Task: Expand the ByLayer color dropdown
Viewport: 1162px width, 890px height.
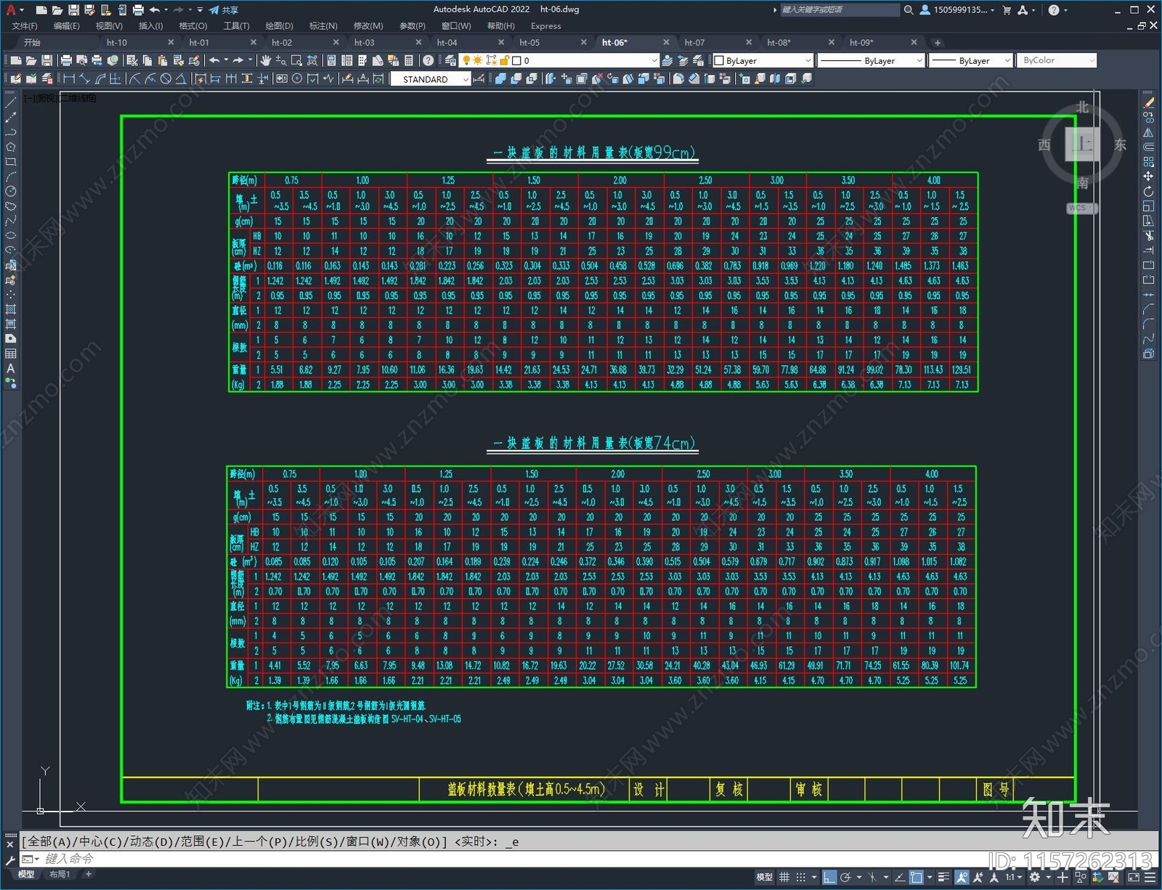Action: 763,60
